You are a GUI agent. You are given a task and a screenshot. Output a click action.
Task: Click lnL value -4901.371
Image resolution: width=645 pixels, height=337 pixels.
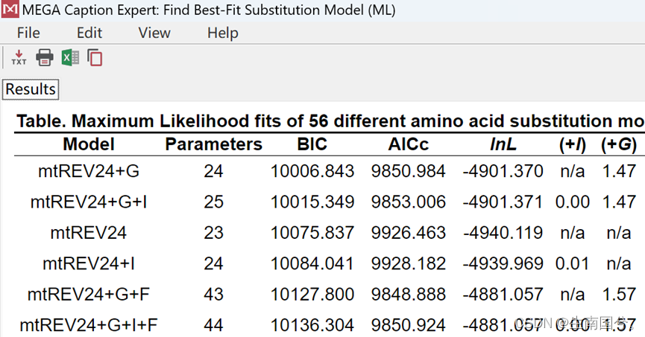(x=503, y=202)
